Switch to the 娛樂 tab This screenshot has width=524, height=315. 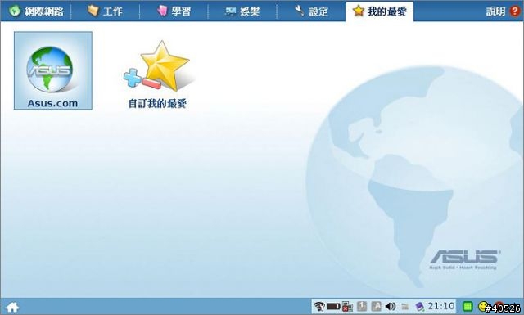point(242,11)
